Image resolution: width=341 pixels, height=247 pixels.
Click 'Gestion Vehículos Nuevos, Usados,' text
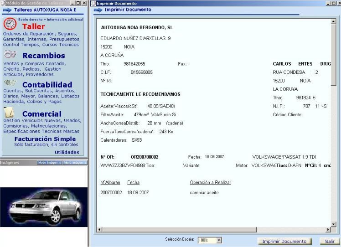pos(42,120)
